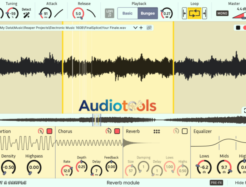Click the loop start marker button
The image size is (246, 187).
pos(184,13)
